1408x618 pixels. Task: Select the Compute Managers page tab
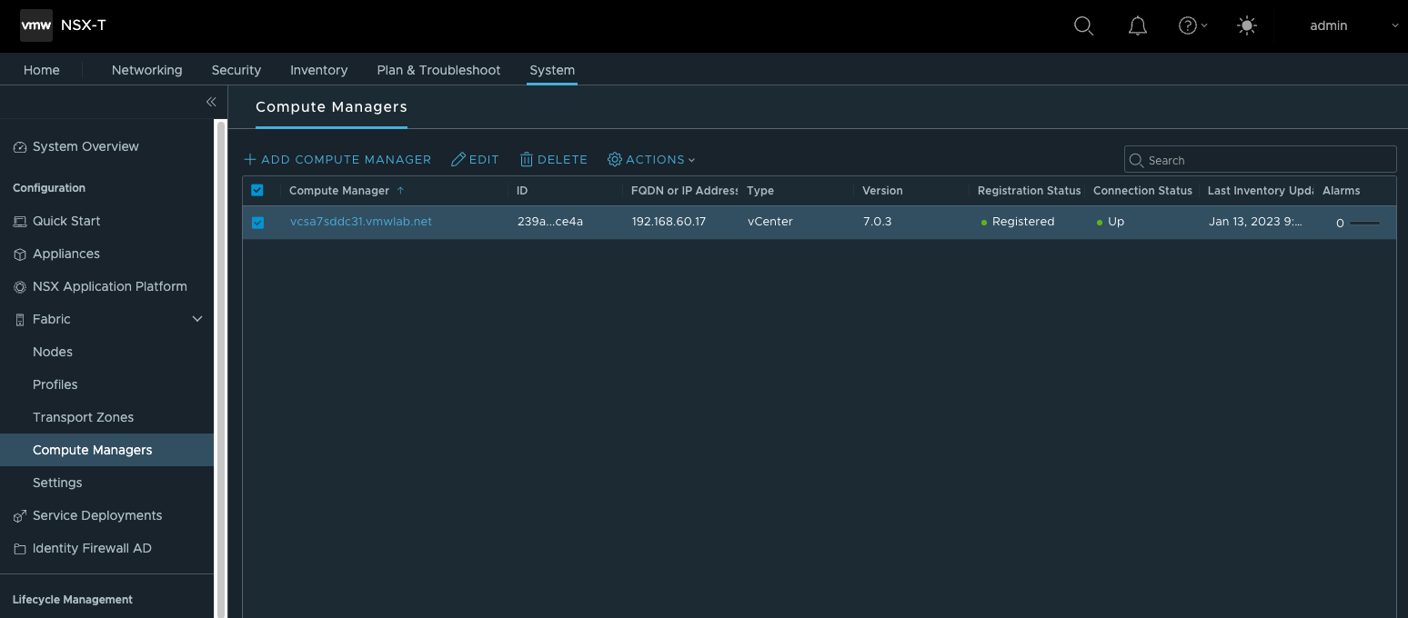(331, 107)
